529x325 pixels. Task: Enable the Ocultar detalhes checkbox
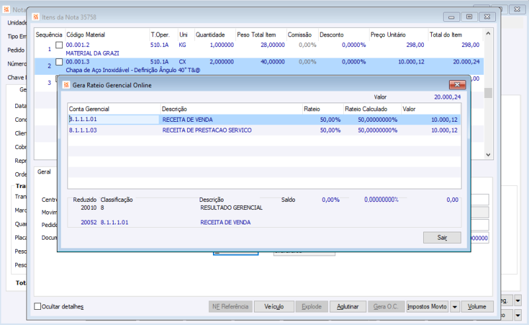coord(38,306)
